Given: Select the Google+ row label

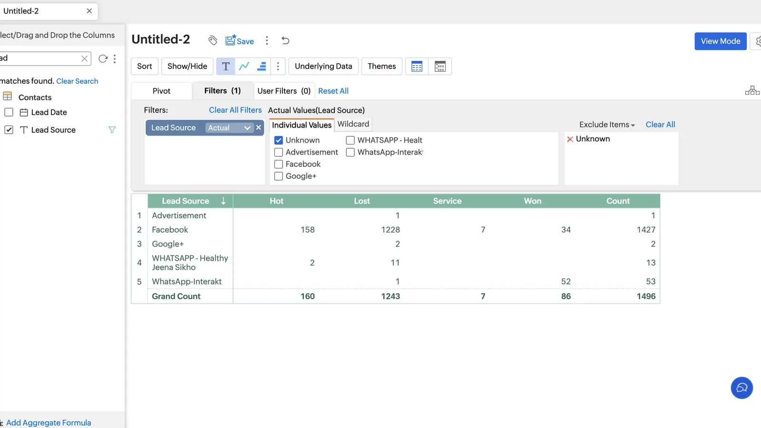Looking at the screenshot, I should (x=168, y=244).
